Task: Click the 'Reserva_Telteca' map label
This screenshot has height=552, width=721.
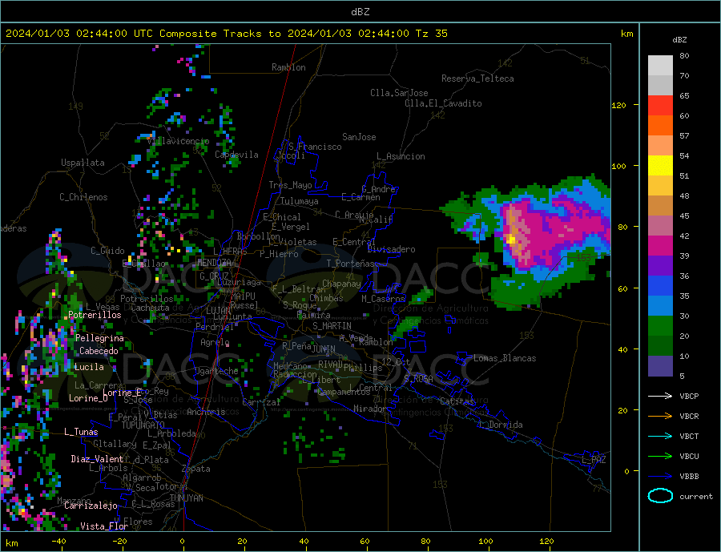Action: [x=477, y=79]
